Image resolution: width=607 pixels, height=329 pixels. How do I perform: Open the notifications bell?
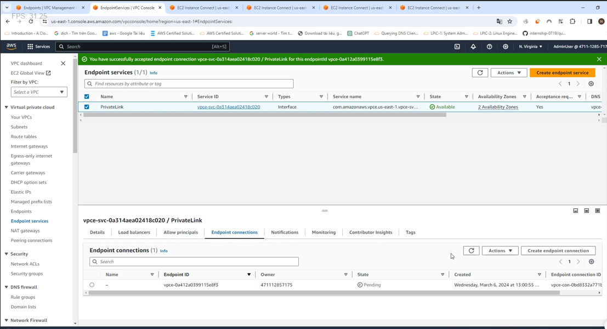click(473, 47)
